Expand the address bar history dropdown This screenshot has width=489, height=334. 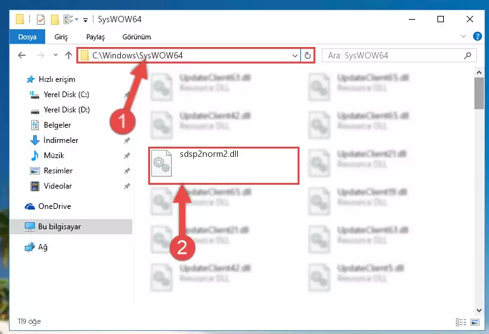point(294,56)
